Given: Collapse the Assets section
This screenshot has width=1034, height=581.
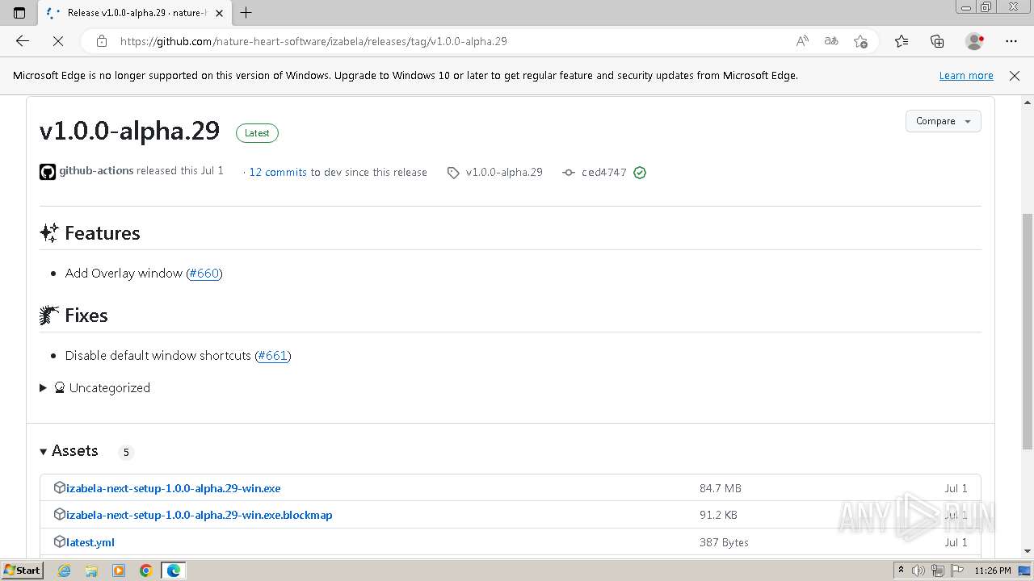Looking at the screenshot, I should [69, 451].
